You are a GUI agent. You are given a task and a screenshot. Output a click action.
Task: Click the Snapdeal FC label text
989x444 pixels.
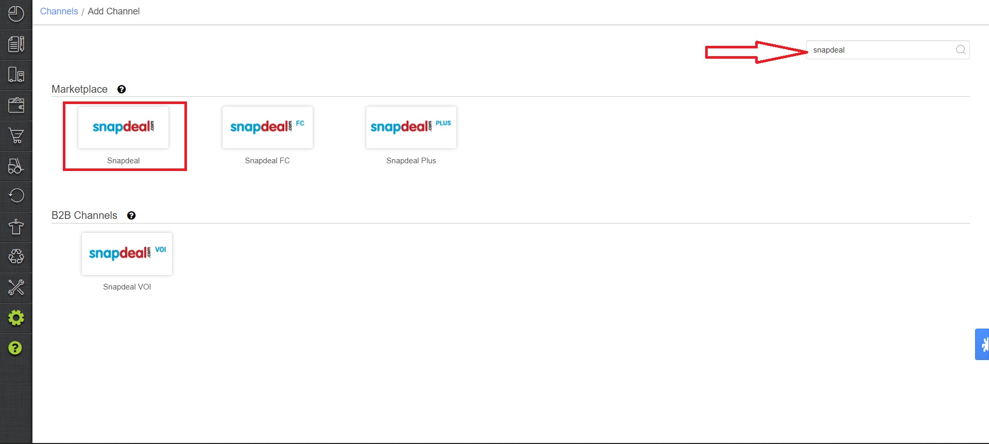[x=267, y=161]
